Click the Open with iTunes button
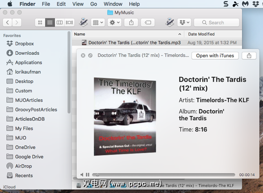The height and width of the screenshot is (193, 263). (215, 56)
